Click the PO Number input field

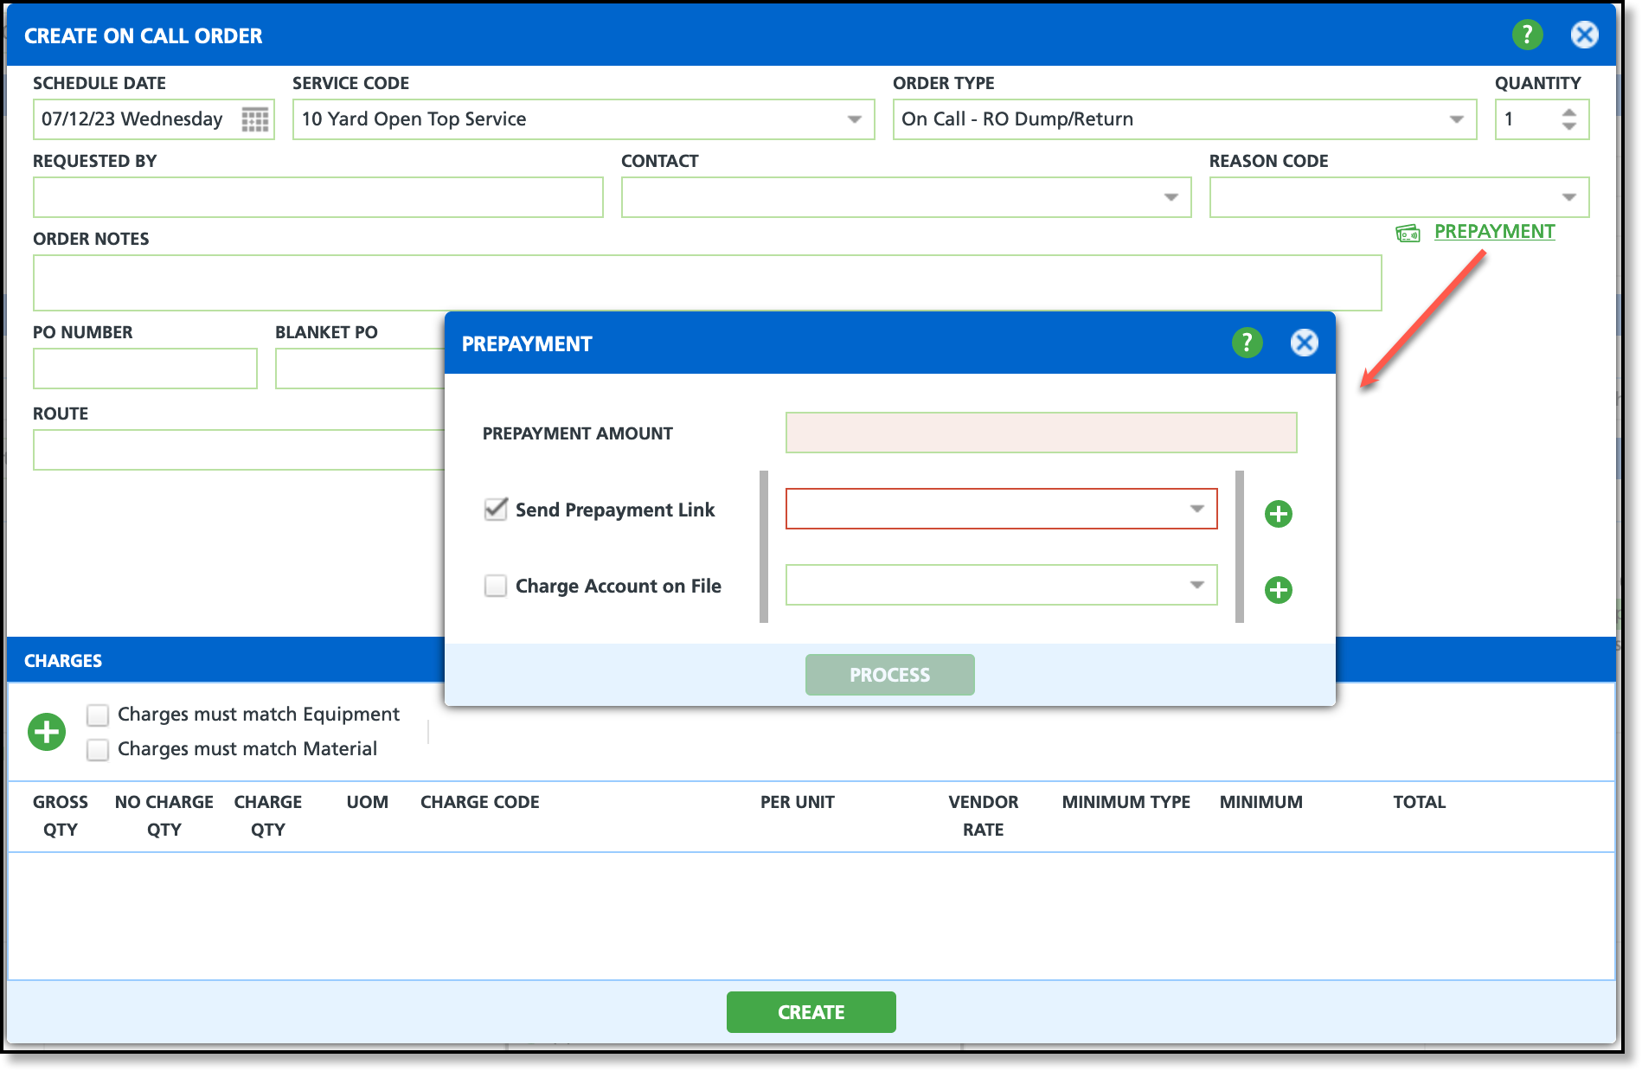[144, 369]
